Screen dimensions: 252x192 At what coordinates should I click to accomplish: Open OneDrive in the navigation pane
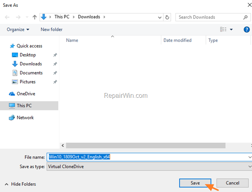click(x=26, y=94)
